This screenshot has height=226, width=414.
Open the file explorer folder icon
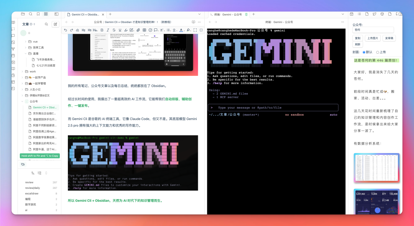tap(23, 14)
